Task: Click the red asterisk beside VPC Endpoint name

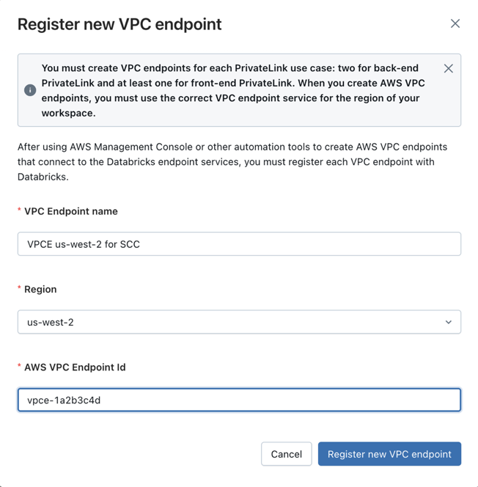Action: [x=20, y=211]
